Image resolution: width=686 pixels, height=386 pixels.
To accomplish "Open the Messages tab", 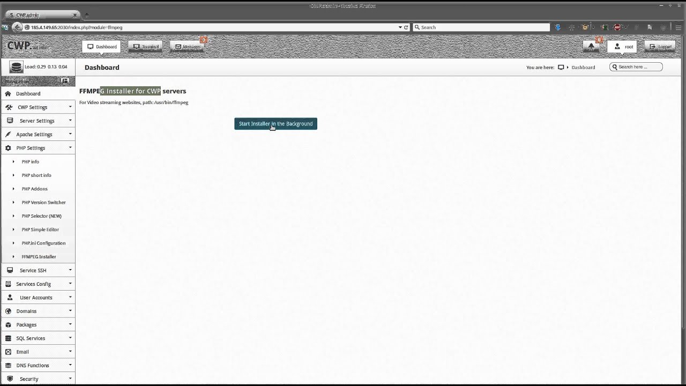I will point(187,47).
